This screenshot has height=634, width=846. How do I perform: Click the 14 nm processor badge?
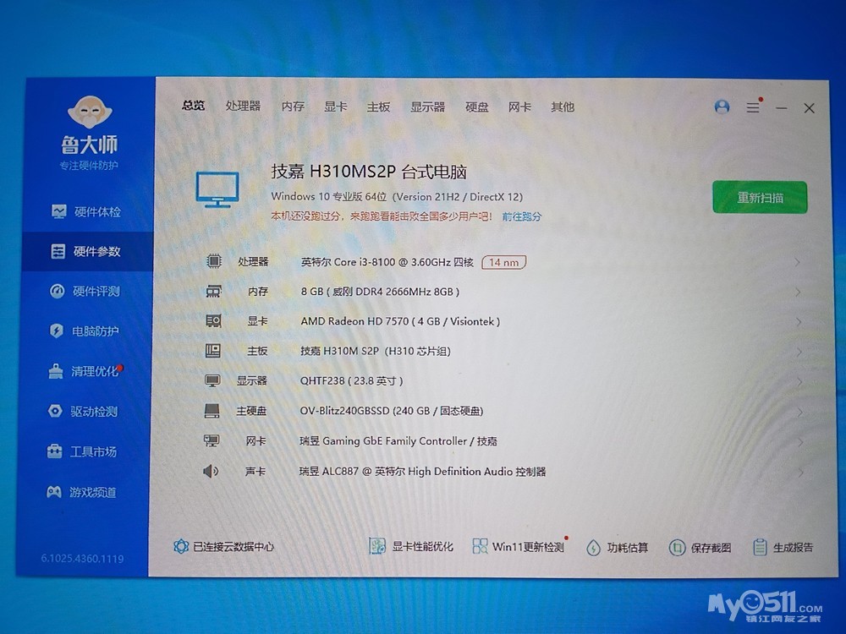[503, 262]
